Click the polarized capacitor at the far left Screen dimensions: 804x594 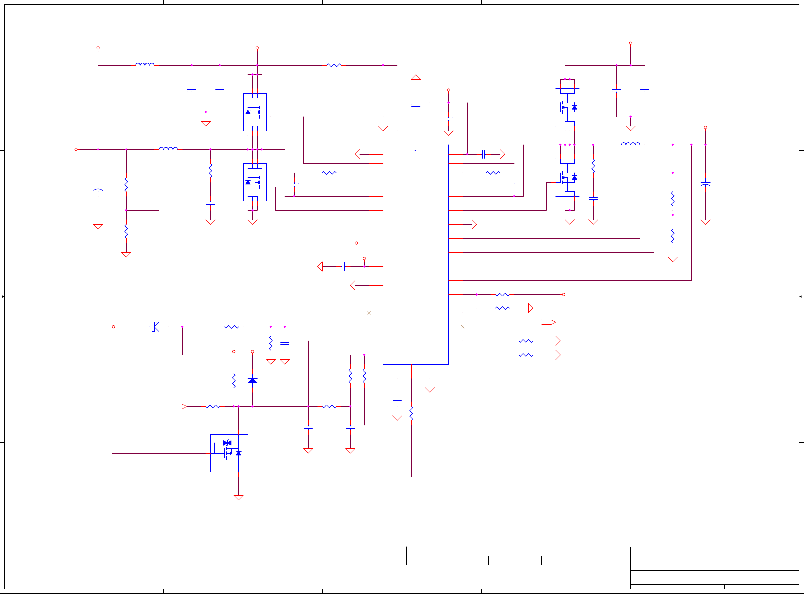[x=98, y=188]
